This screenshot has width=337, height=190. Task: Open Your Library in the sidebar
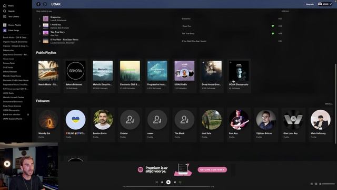click(11, 16)
